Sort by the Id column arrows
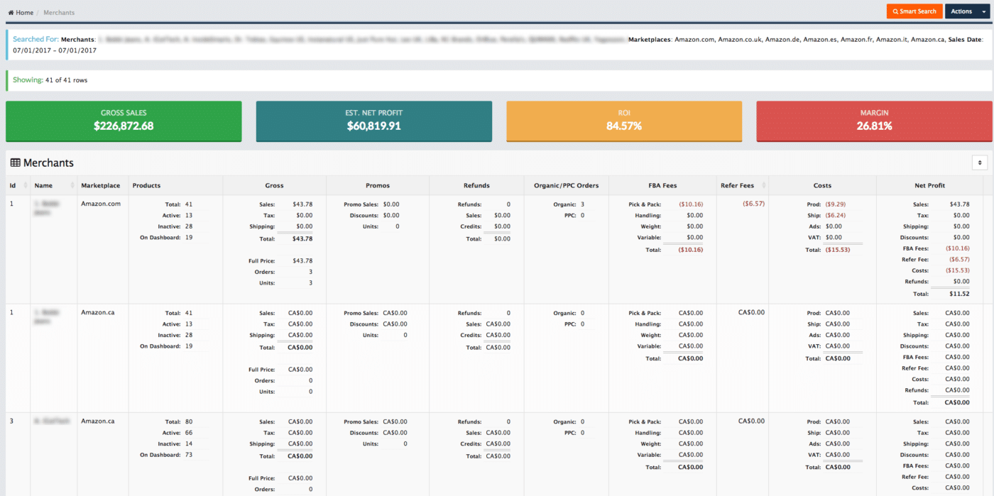Screen dimensions: 994x496 (x=26, y=185)
